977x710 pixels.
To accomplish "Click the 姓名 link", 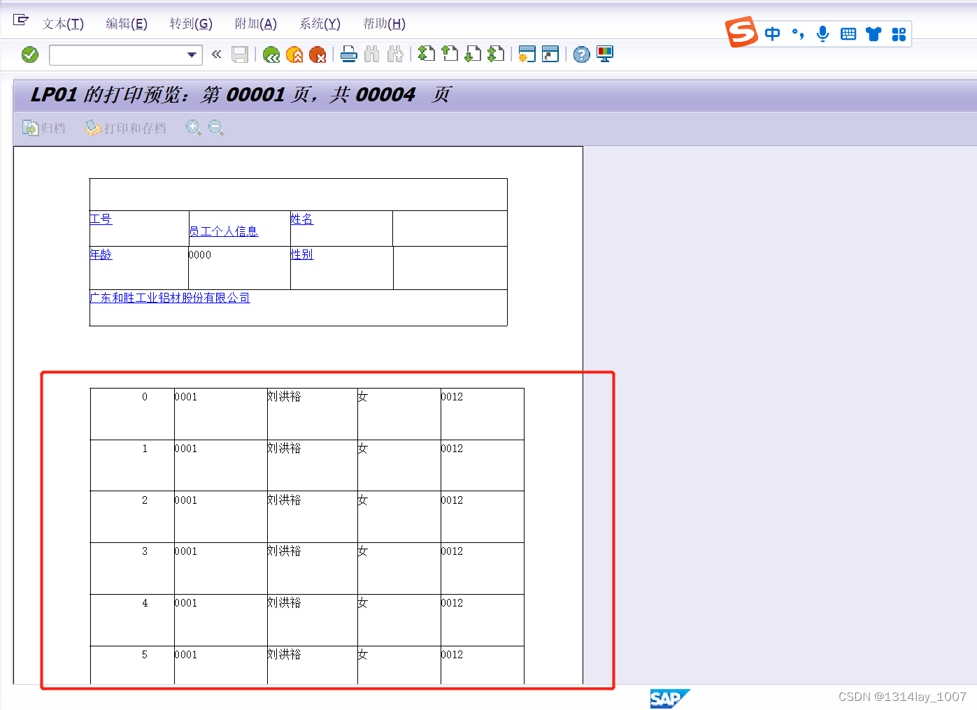I will [302, 219].
